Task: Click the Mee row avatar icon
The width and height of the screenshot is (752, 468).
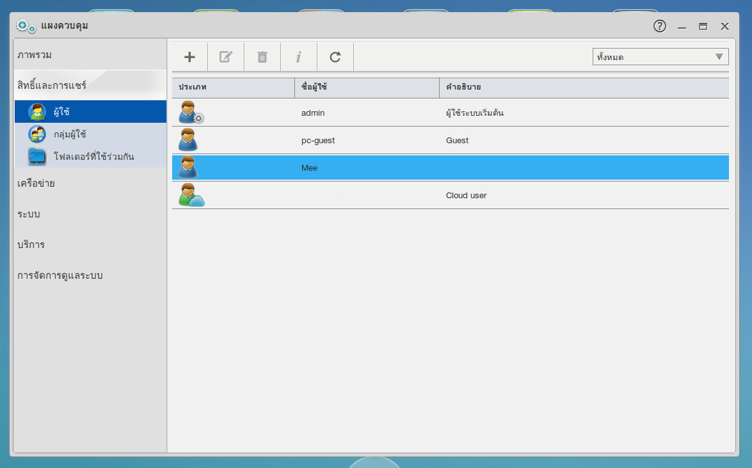Action: click(188, 167)
